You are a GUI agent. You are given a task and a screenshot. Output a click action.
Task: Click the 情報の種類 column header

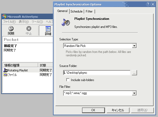click(x=20, y=65)
